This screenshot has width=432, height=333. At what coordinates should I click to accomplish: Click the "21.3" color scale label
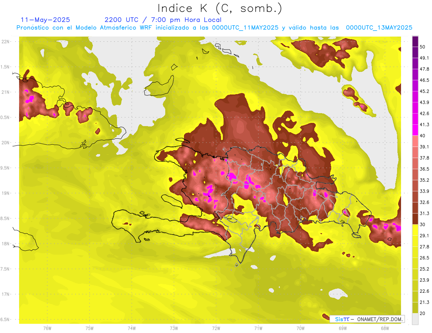click(x=424, y=302)
